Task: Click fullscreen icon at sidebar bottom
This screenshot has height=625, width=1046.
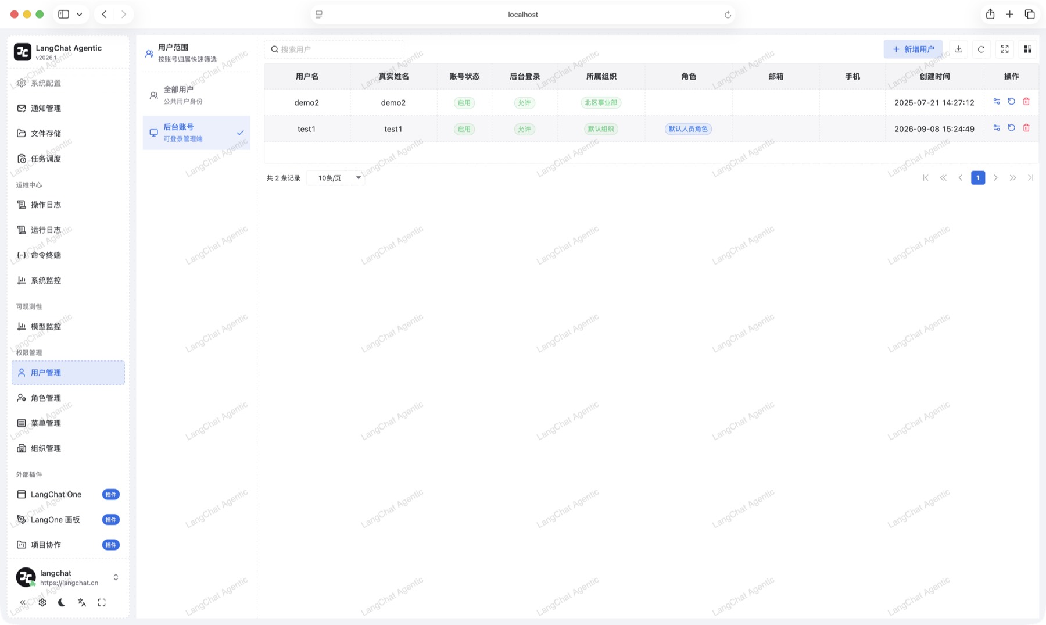Action: [102, 602]
